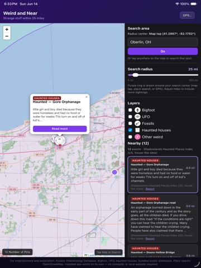Click the Nearby (12) heading
The width and height of the screenshot is (201, 268).
point(138,143)
